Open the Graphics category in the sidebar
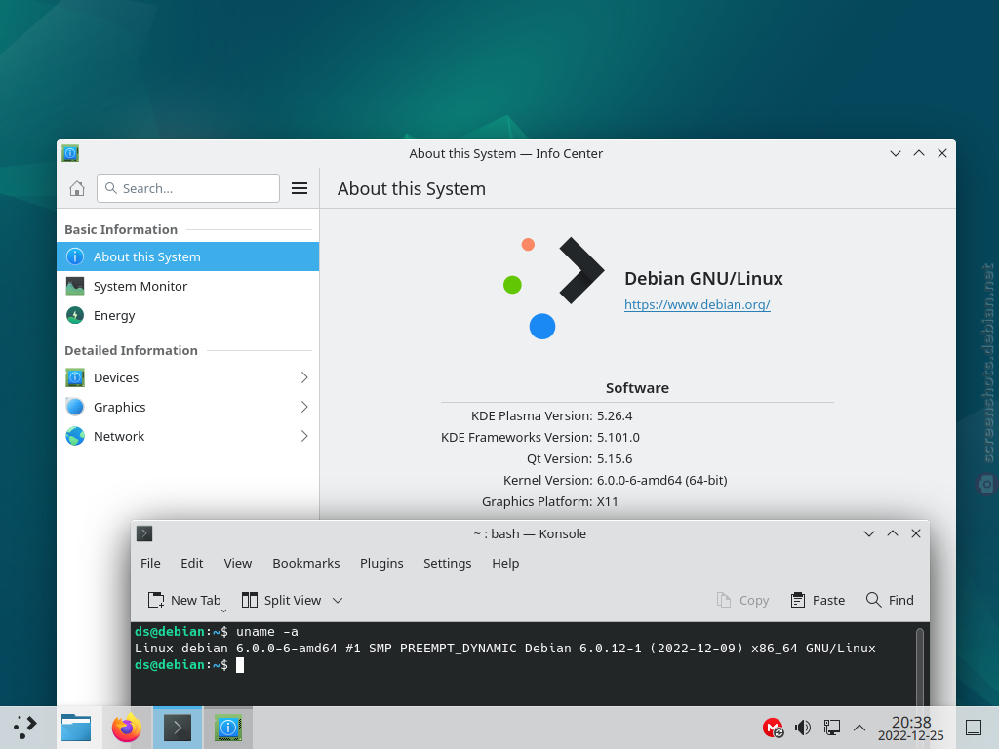The image size is (999, 749). pos(188,407)
